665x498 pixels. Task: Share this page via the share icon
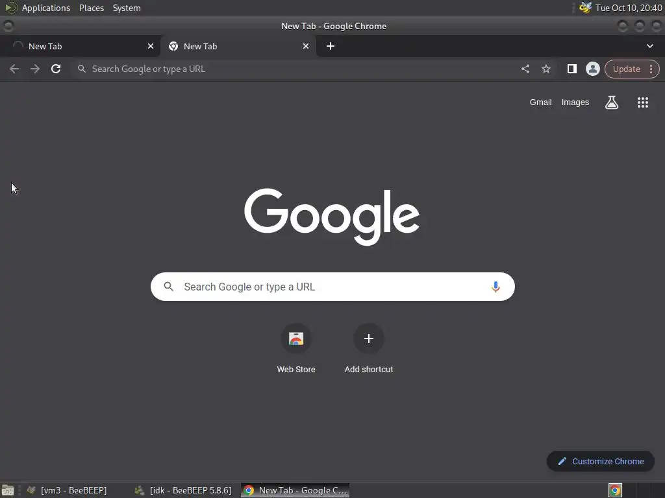click(525, 69)
